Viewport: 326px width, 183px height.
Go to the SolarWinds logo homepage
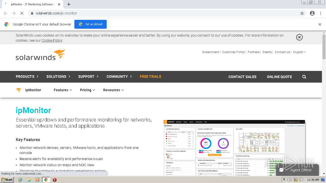coord(40,55)
